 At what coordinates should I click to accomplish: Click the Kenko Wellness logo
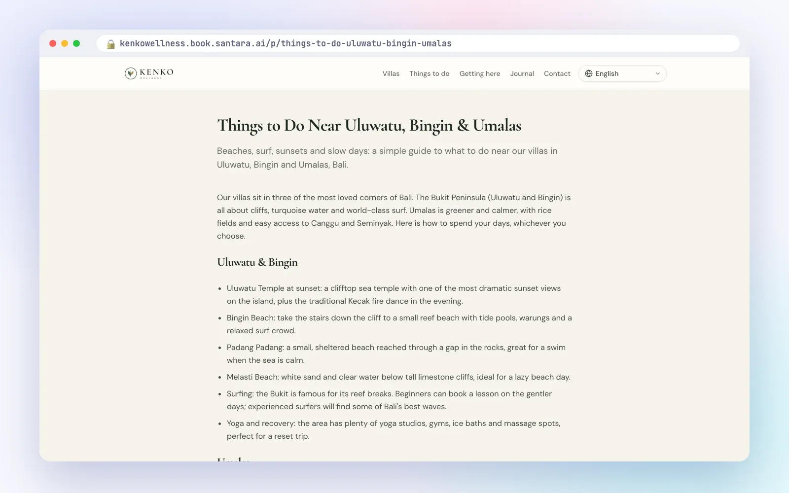(149, 73)
